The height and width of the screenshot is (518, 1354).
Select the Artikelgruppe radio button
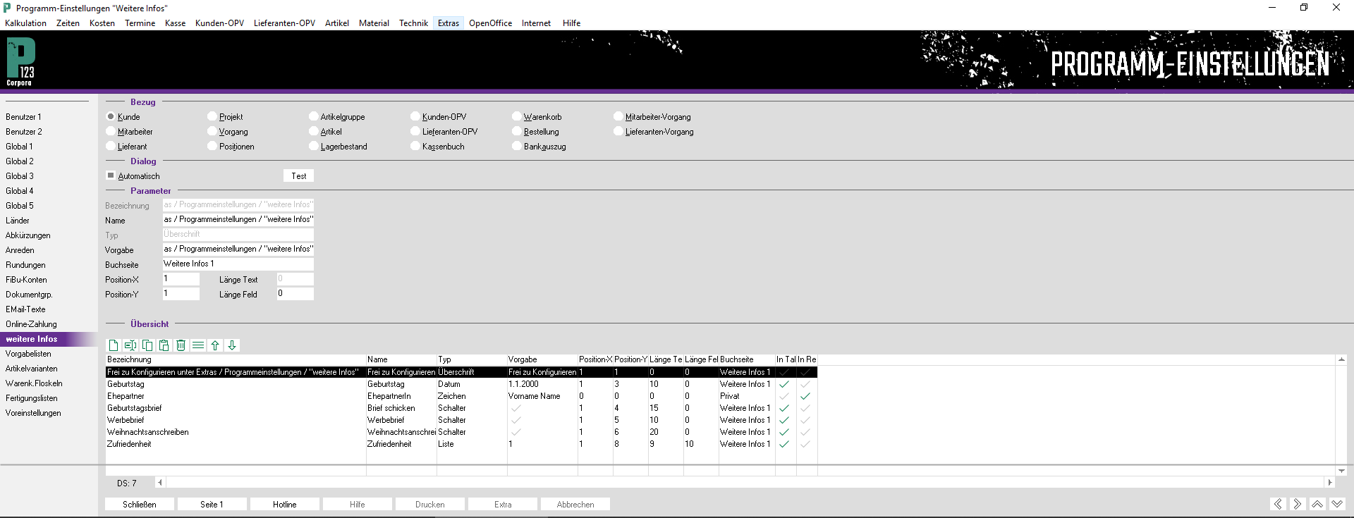pyautogui.click(x=314, y=116)
